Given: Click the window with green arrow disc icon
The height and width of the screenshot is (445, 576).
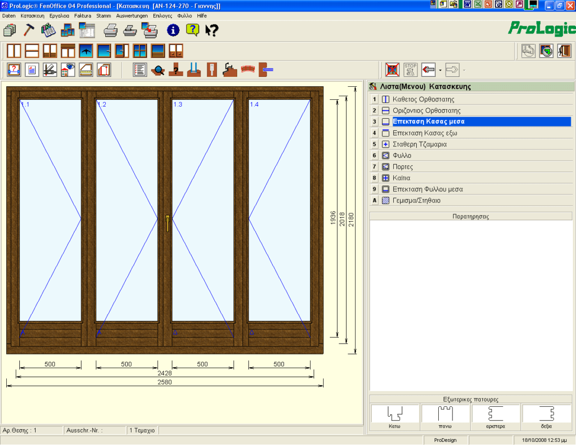Looking at the screenshot, I should click(x=546, y=51).
